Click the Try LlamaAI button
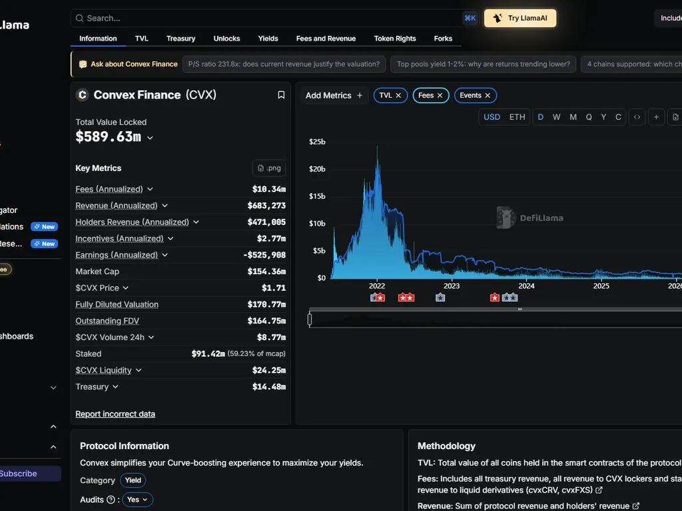Screen dimensions: 682x511 coord(520,18)
